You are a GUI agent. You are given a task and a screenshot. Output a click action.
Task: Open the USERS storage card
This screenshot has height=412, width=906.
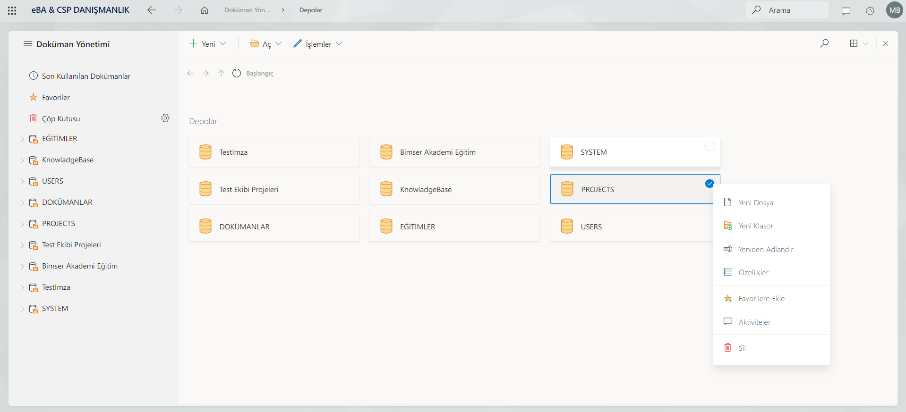pos(632,227)
